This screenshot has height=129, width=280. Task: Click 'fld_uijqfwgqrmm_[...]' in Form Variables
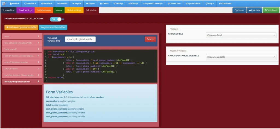pos(57,97)
